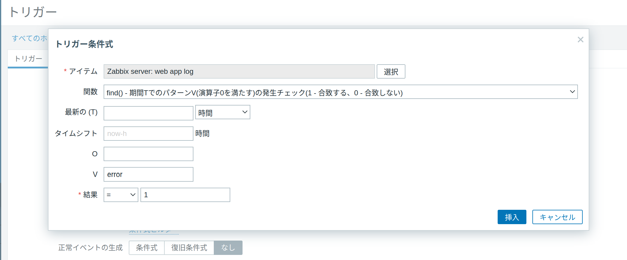Click the タイムシフト now-h field
The height and width of the screenshot is (260, 627).
coord(148,134)
